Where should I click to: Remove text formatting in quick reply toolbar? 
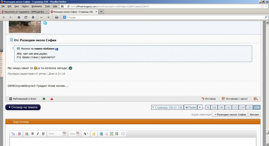(x=19, y=134)
